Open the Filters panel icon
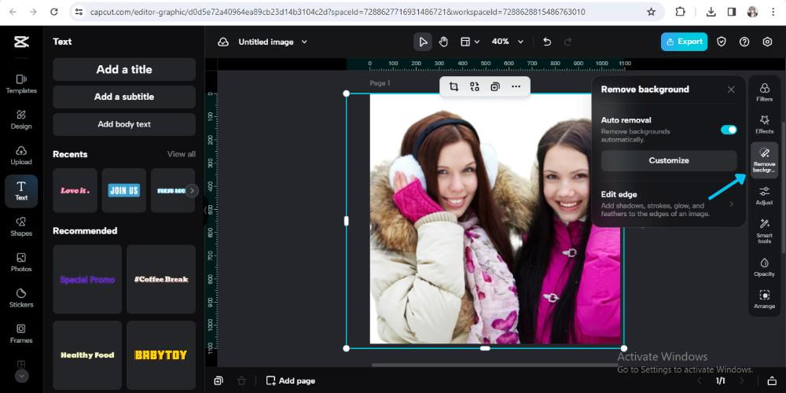The width and height of the screenshot is (786, 393). click(x=764, y=93)
